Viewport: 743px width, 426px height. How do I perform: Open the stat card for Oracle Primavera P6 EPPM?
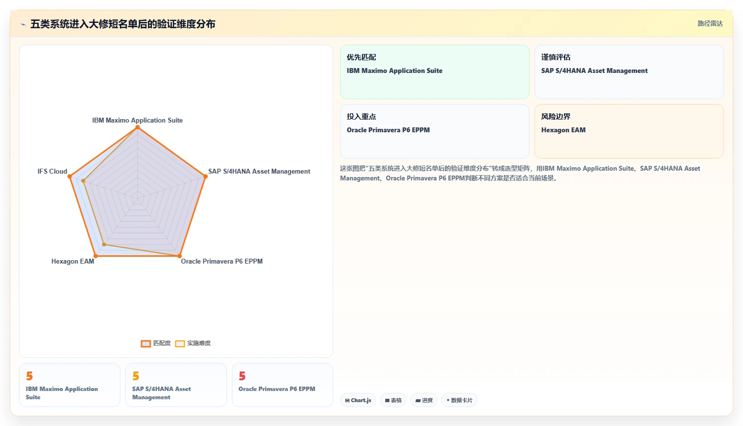coord(283,385)
